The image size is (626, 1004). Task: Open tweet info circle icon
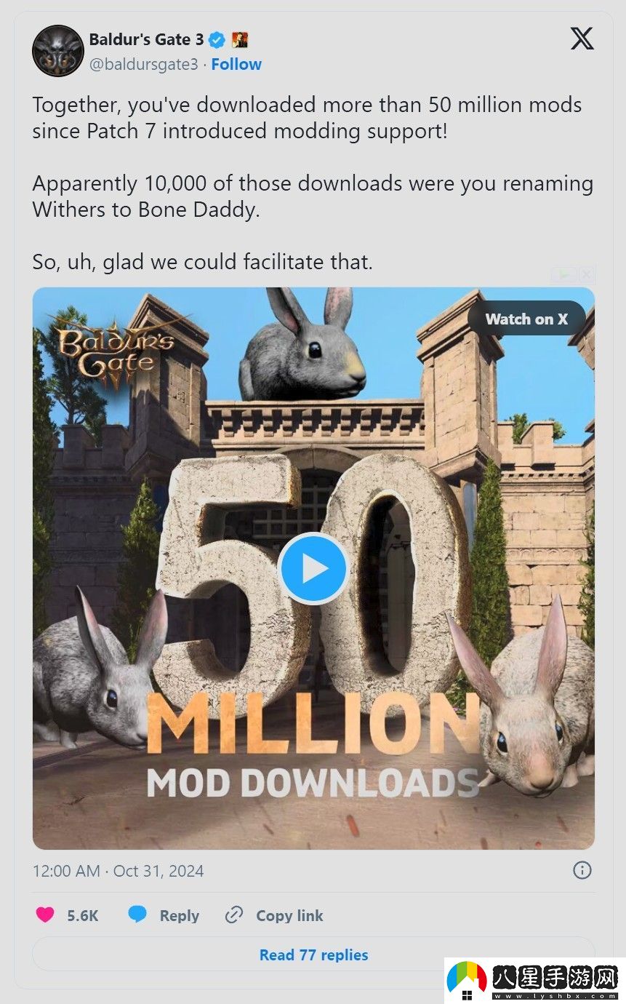click(x=582, y=870)
